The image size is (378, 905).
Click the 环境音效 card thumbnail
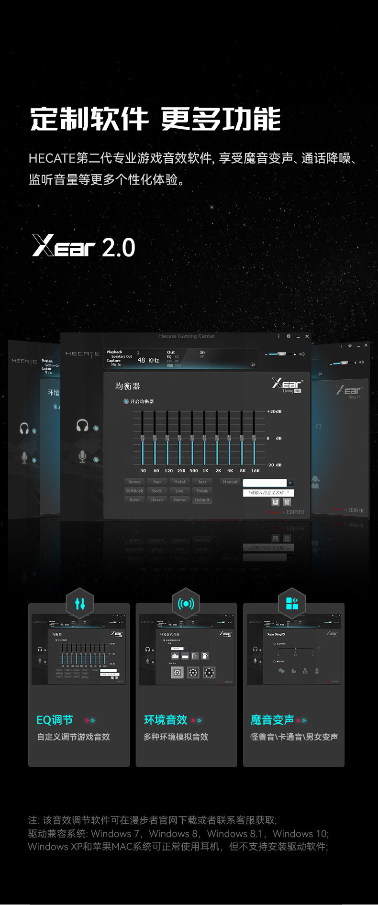(187, 651)
